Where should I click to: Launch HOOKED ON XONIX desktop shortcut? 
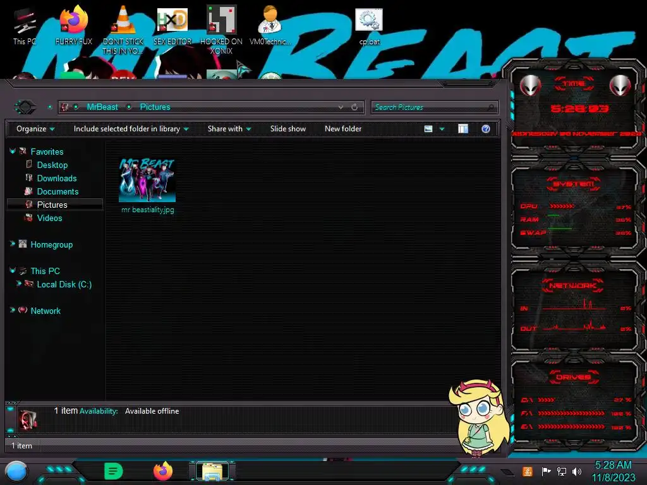221,30
